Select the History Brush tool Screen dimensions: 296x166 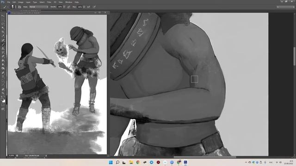pos(3,52)
